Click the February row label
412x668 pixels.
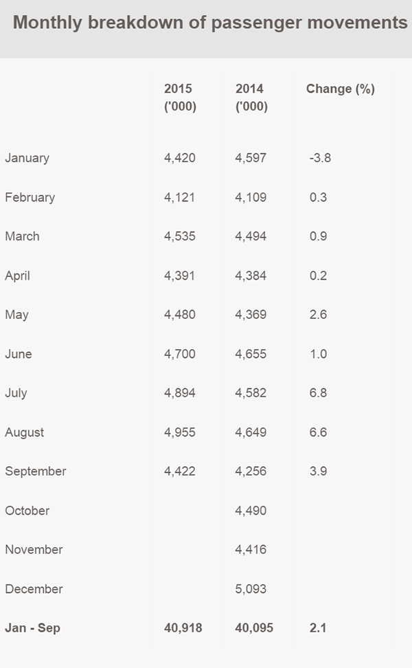30,197
